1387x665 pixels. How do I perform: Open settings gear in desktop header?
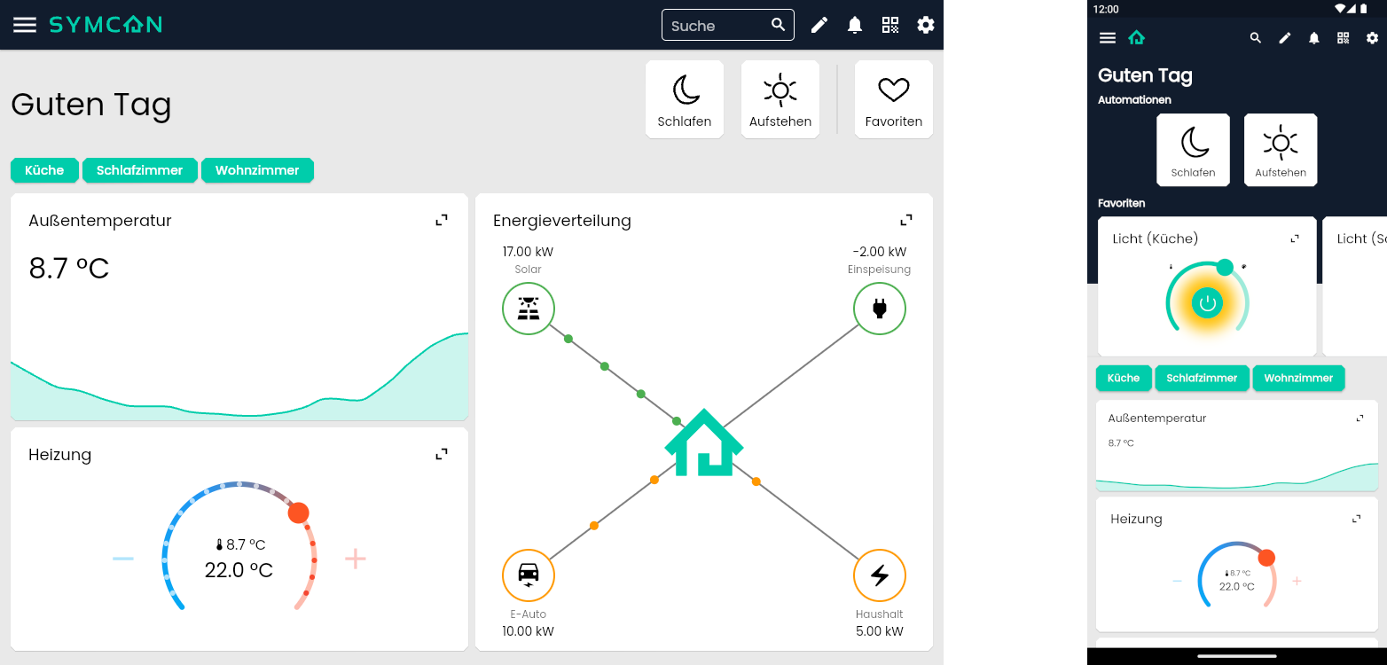[x=926, y=25]
